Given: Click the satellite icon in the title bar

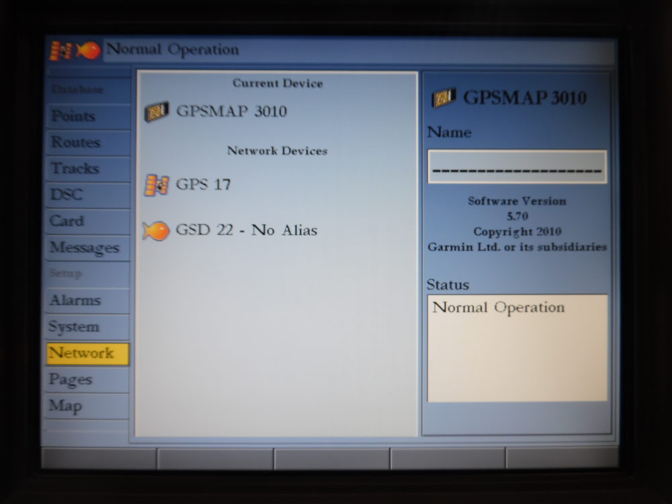Looking at the screenshot, I should point(60,50).
